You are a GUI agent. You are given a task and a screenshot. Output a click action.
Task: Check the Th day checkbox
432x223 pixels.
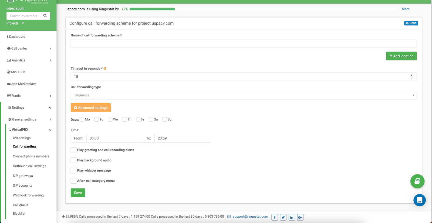click(125, 119)
